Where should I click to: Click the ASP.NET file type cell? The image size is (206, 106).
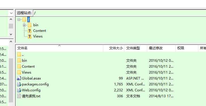coord(135,78)
